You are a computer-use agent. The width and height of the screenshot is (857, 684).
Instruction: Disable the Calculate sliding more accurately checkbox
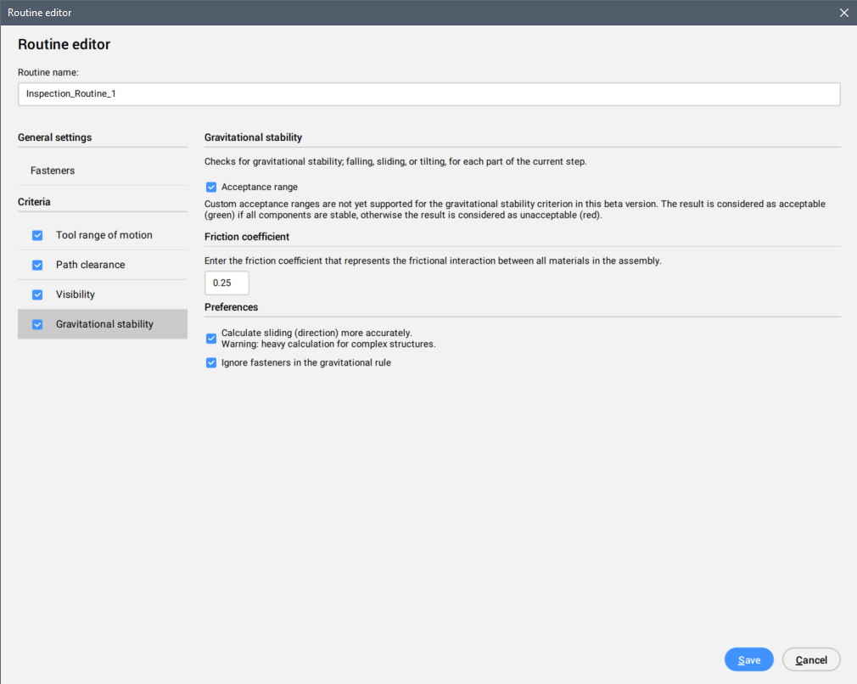coord(211,339)
